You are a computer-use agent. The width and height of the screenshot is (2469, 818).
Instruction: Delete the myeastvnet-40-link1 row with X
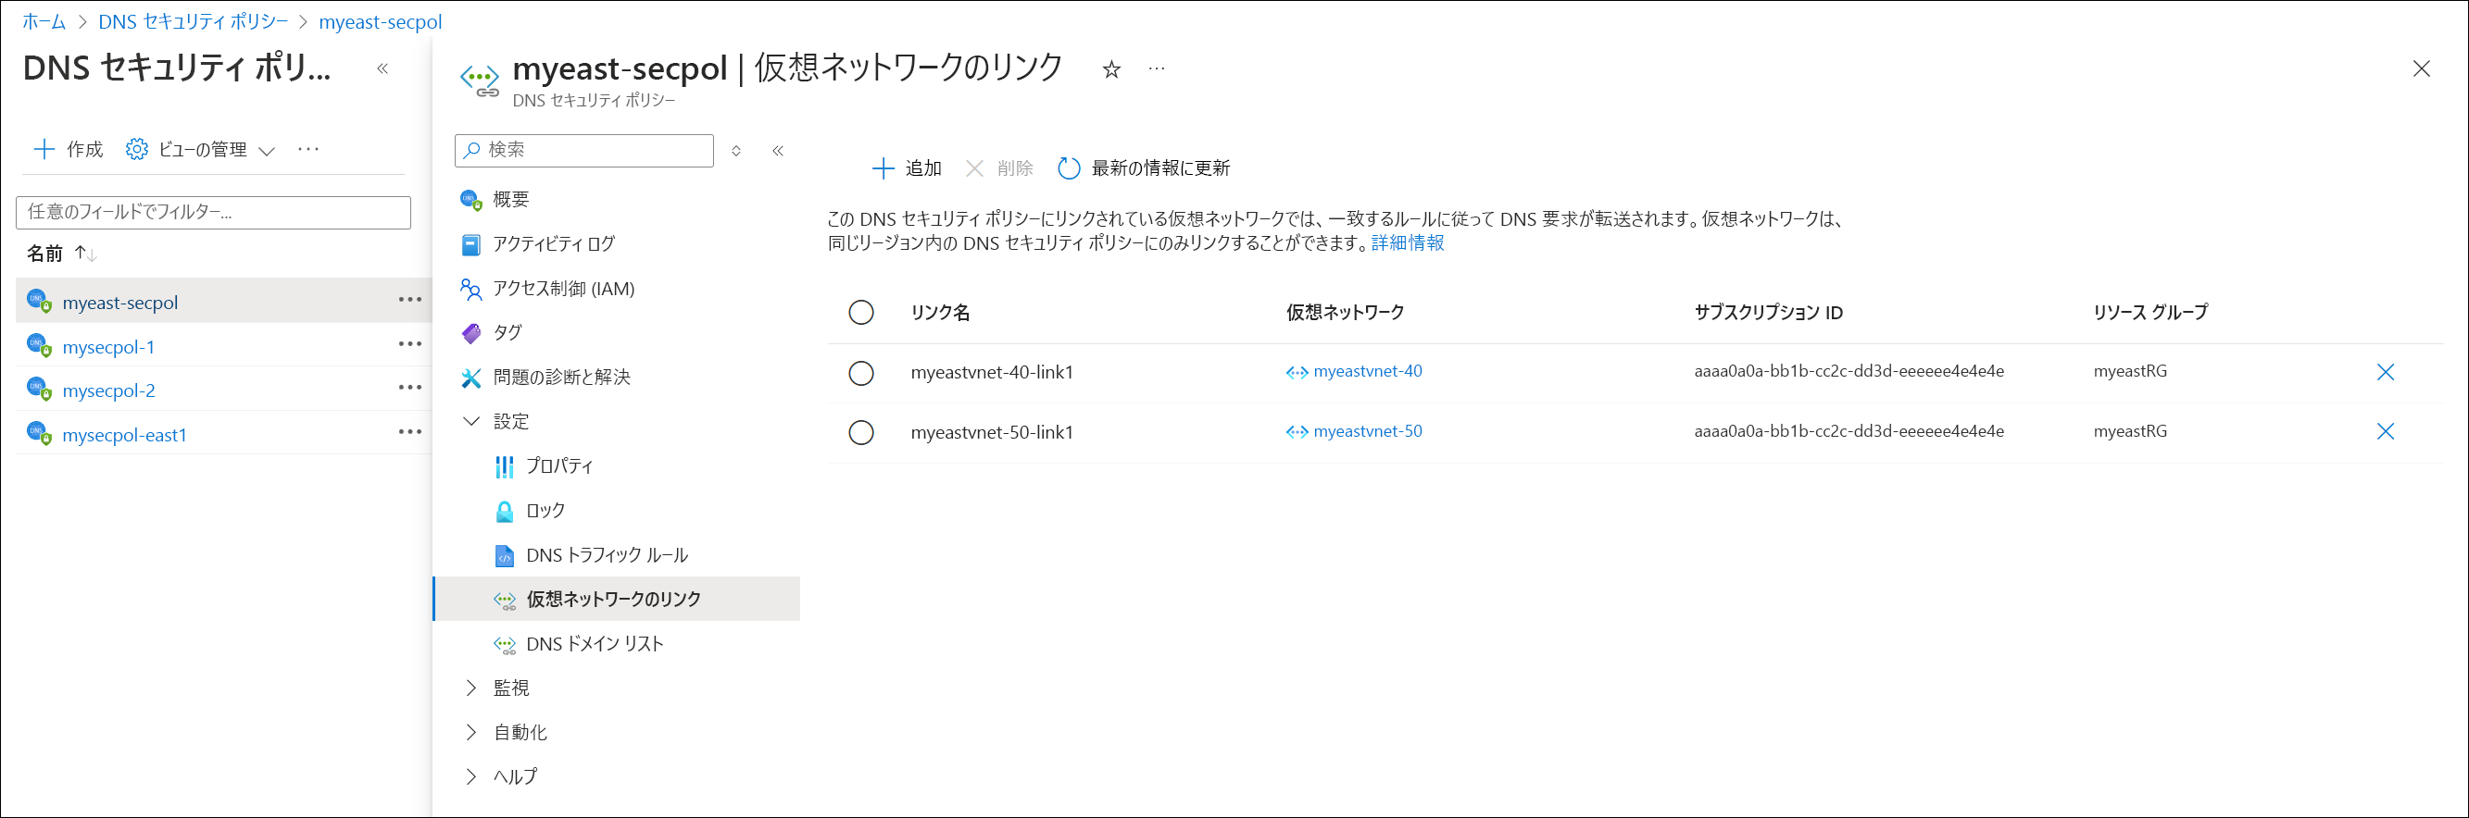(2385, 372)
